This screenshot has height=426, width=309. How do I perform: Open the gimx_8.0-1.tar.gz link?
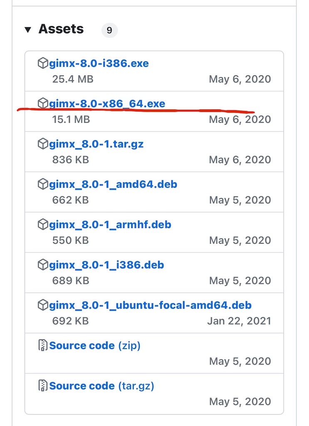point(96,144)
